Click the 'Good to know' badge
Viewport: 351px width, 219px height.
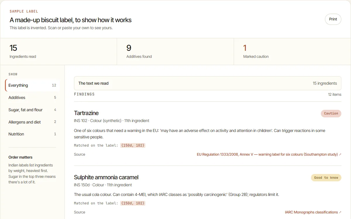coord(326,178)
